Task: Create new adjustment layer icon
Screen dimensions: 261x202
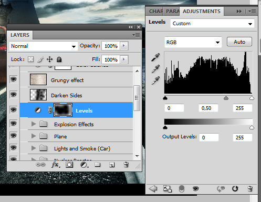Action: coord(84,165)
